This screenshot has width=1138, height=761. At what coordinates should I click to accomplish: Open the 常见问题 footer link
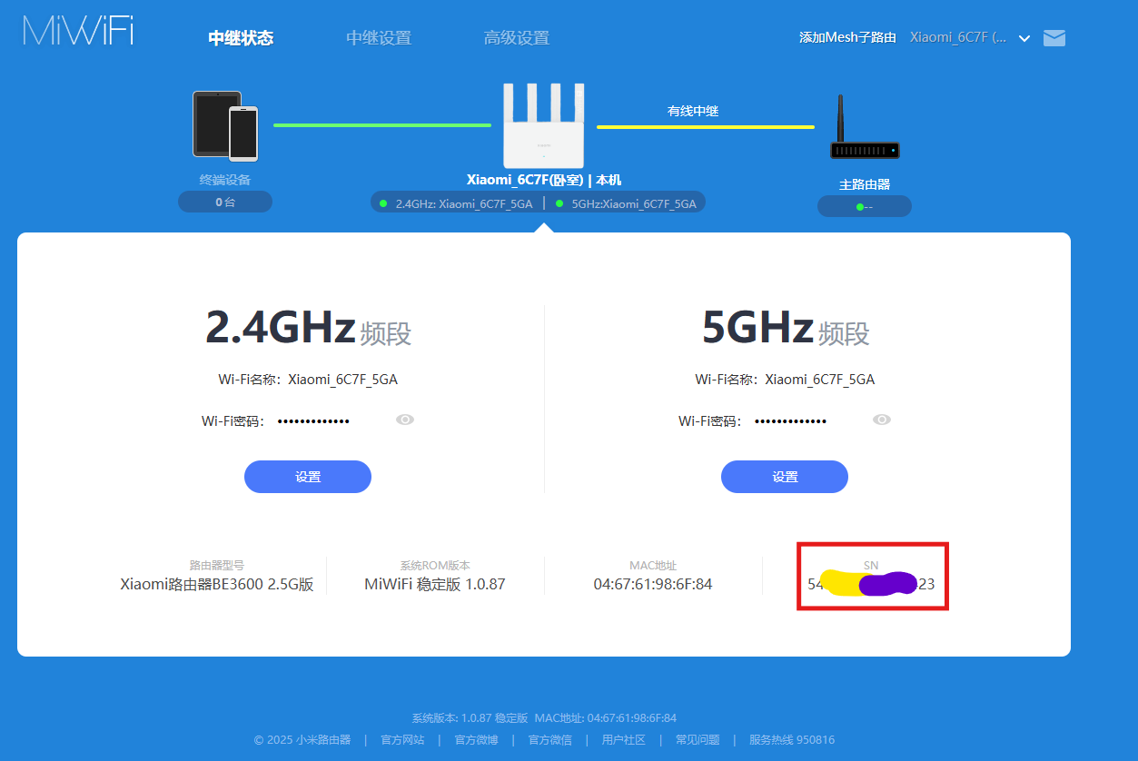698,739
